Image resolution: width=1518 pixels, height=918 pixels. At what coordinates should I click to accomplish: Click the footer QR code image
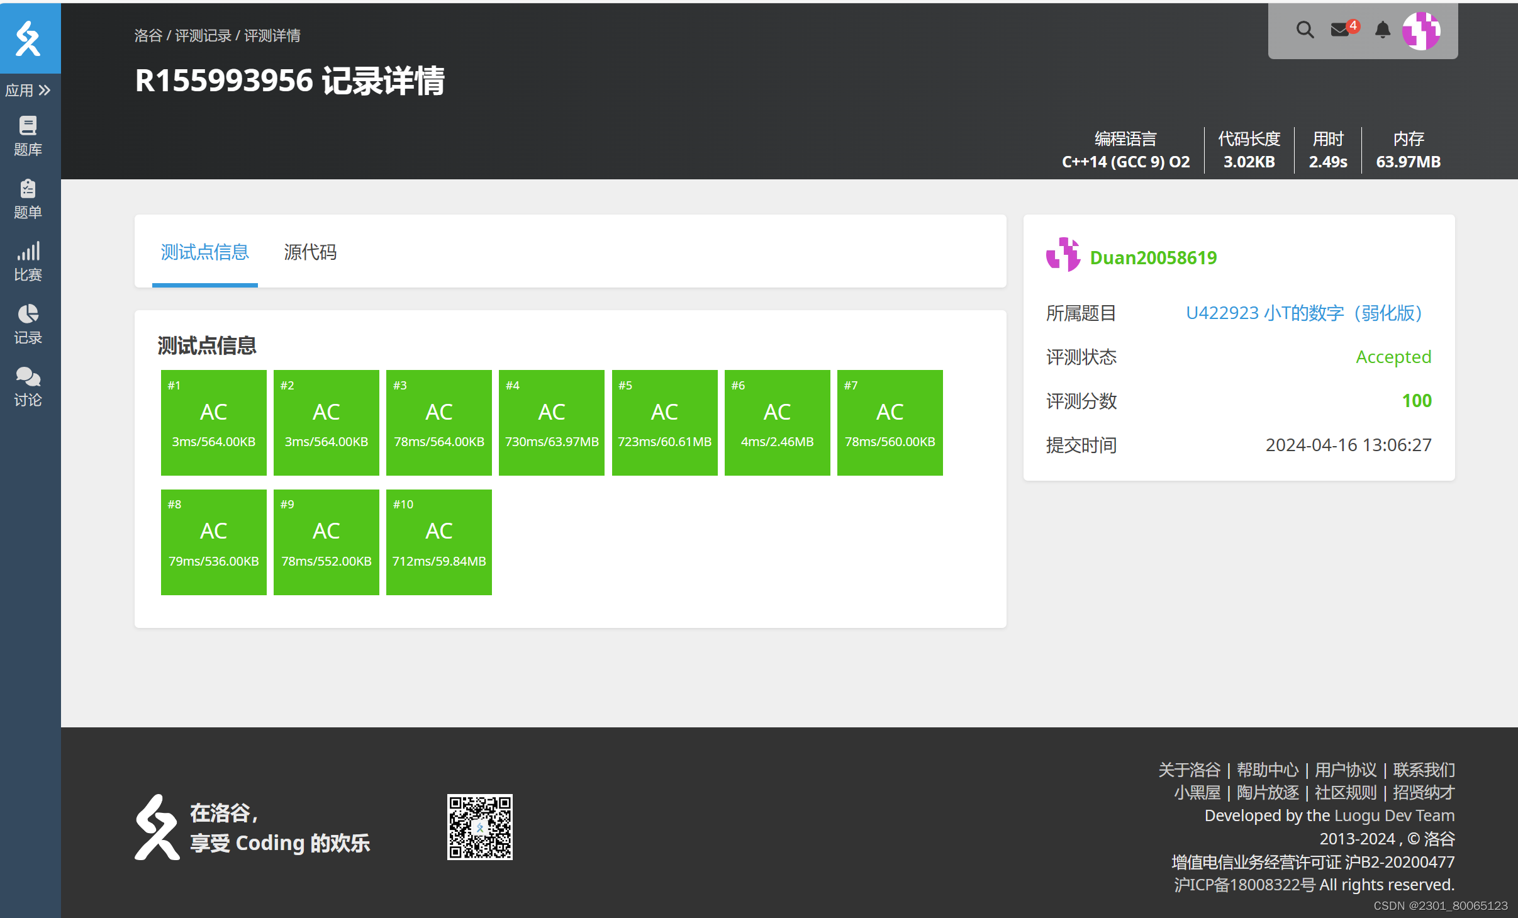coord(480,827)
